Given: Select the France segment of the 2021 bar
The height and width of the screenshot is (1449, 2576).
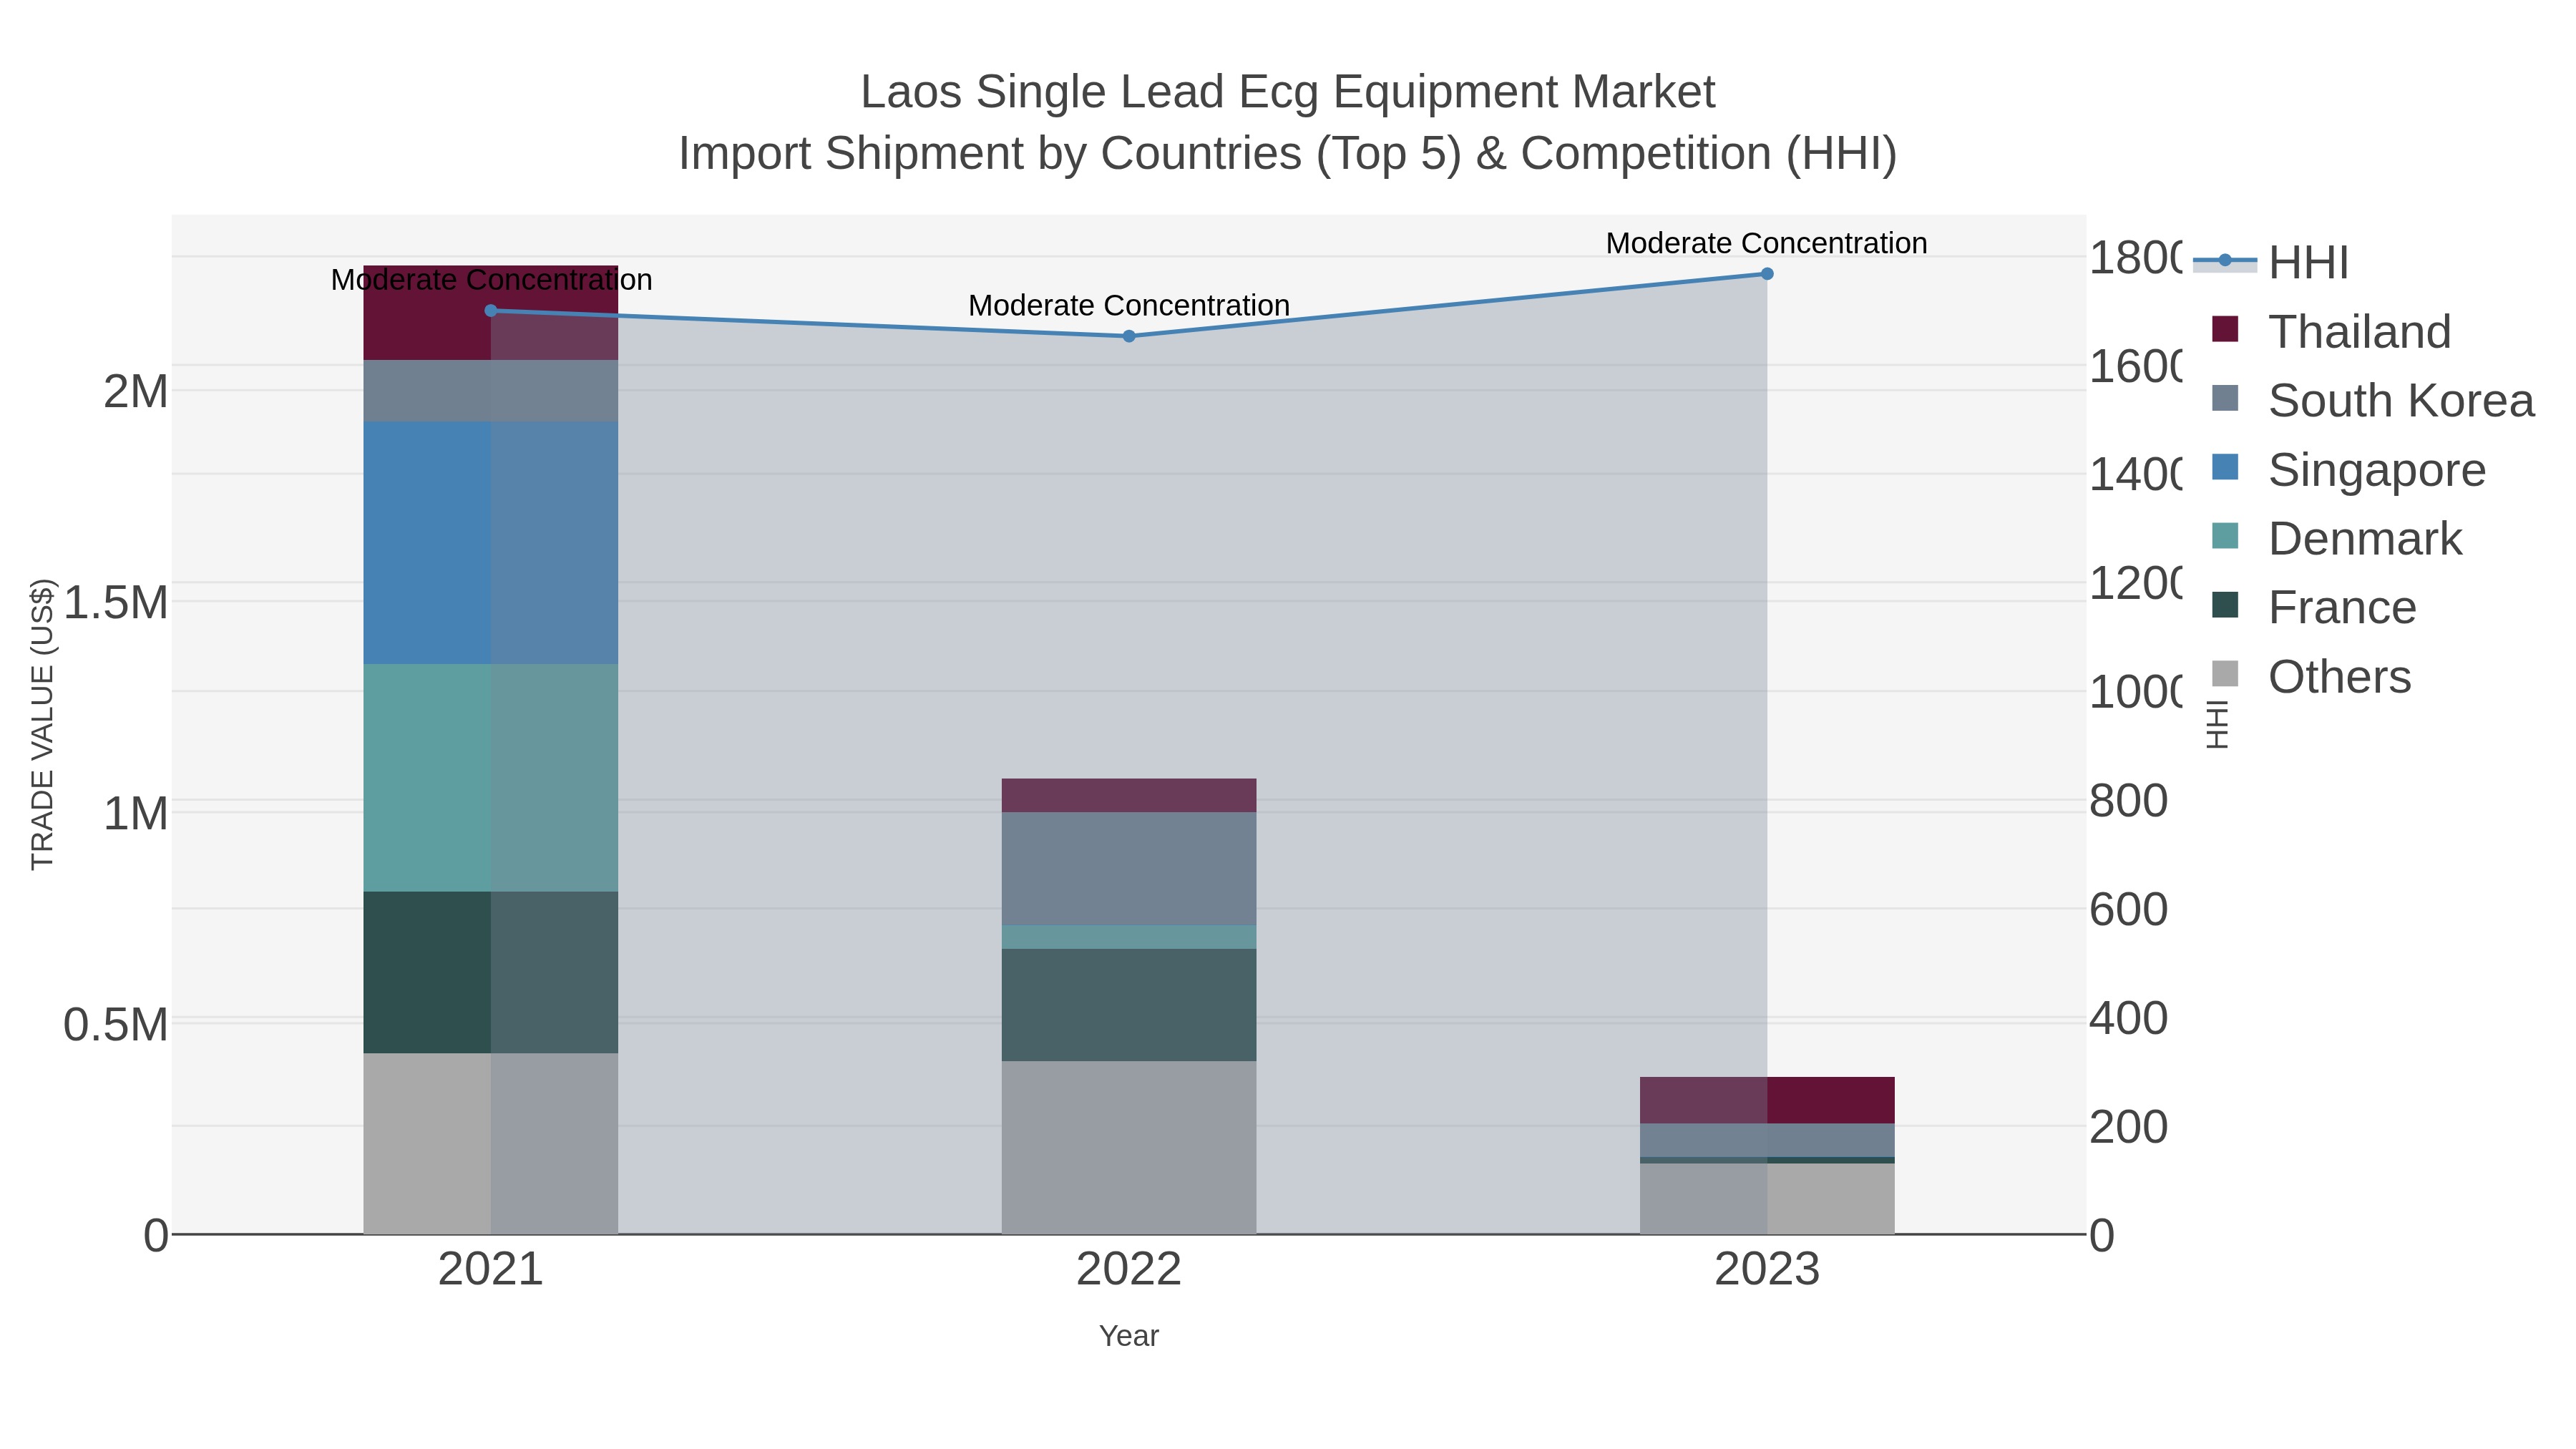Looking at the screenshot, I should pyautogui.click(x=491, y=972).
